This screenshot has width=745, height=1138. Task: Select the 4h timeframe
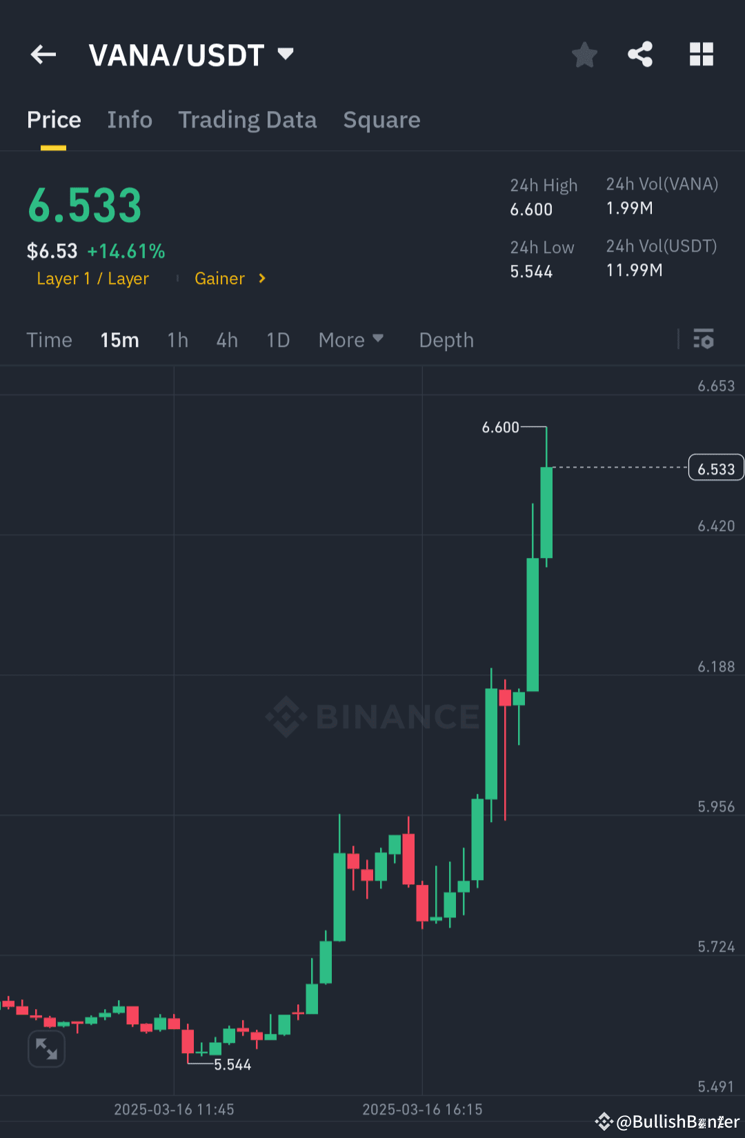click(226, 339)
